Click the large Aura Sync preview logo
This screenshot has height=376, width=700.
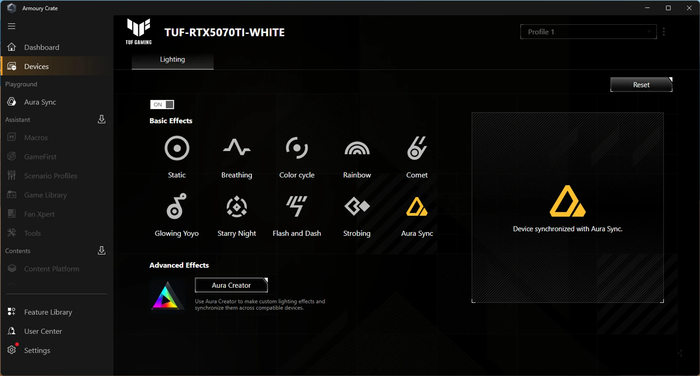567,201
